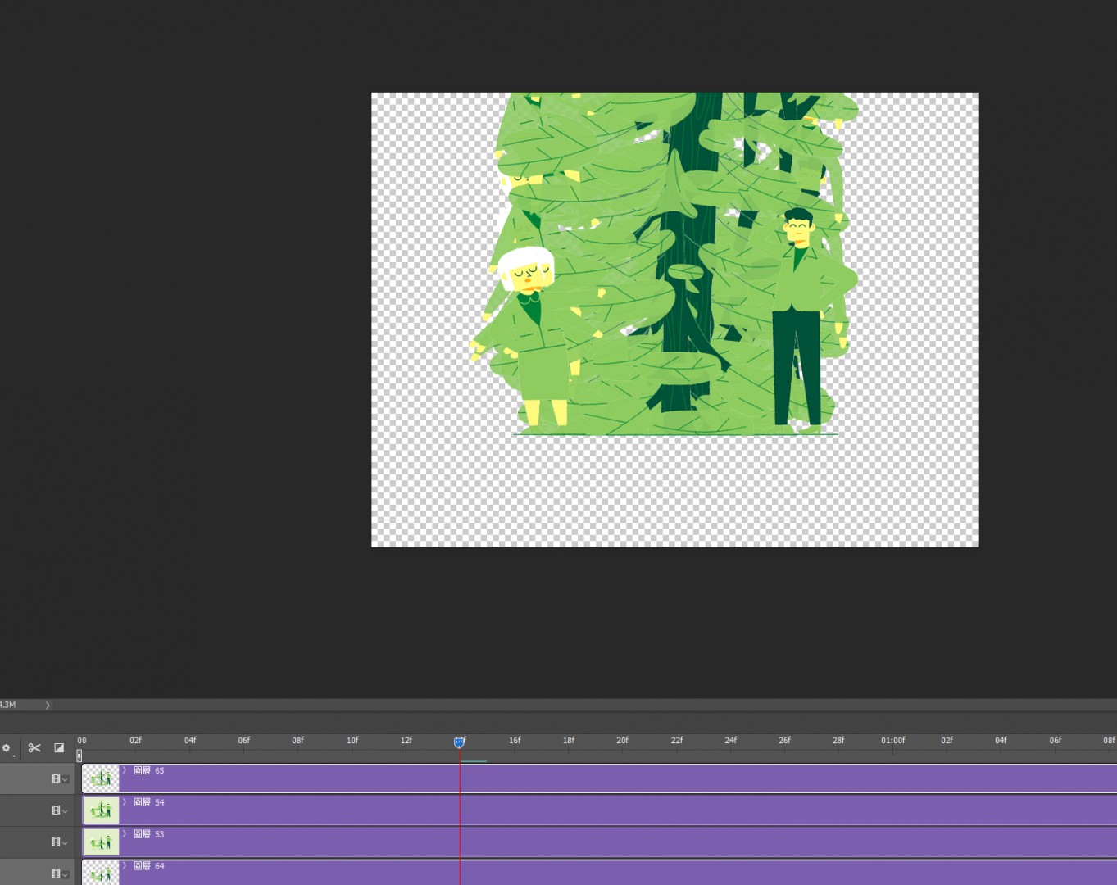Click the 20f mark on the timeline ruler
The height and width of the screenshot is (885, 1117).
[x=623, y=740]
